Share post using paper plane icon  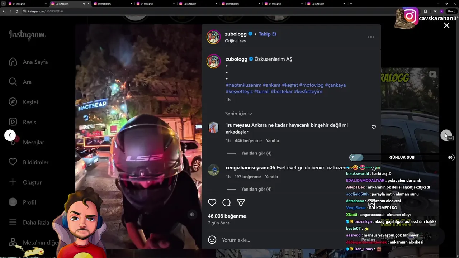[241, 202]
